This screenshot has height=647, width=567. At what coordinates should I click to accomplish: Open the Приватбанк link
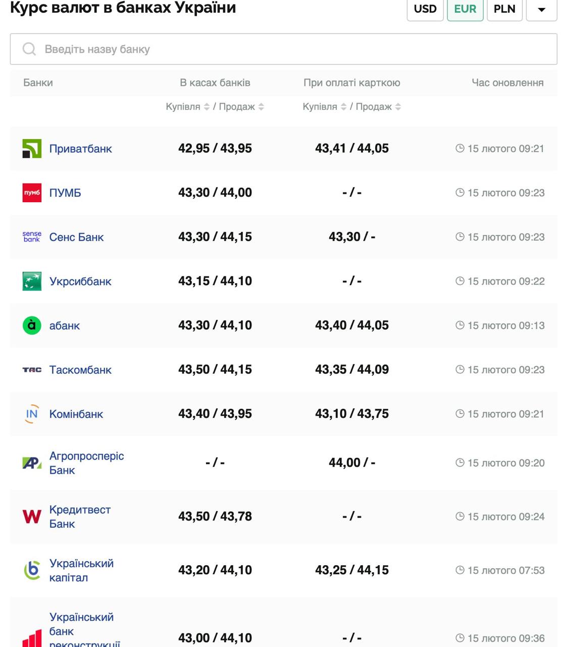coord(81,149)
